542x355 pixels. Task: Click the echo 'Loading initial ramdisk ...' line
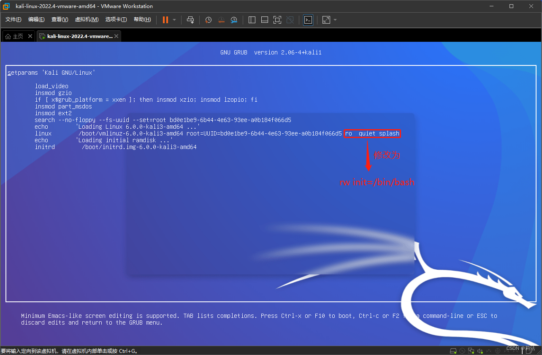104,140
